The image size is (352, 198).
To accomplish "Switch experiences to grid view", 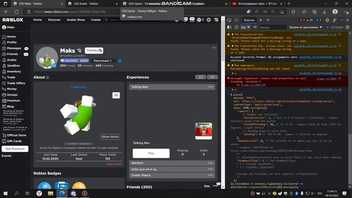I will [212, 77].
